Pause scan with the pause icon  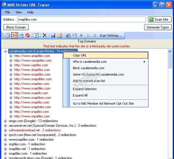coord(88,35)
